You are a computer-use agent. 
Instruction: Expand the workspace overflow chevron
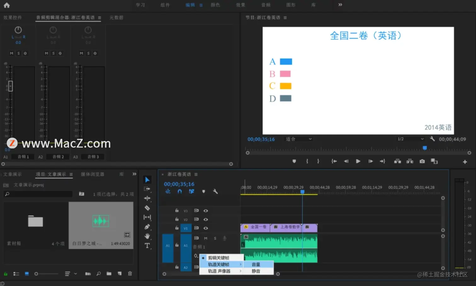tap(340, 5)
